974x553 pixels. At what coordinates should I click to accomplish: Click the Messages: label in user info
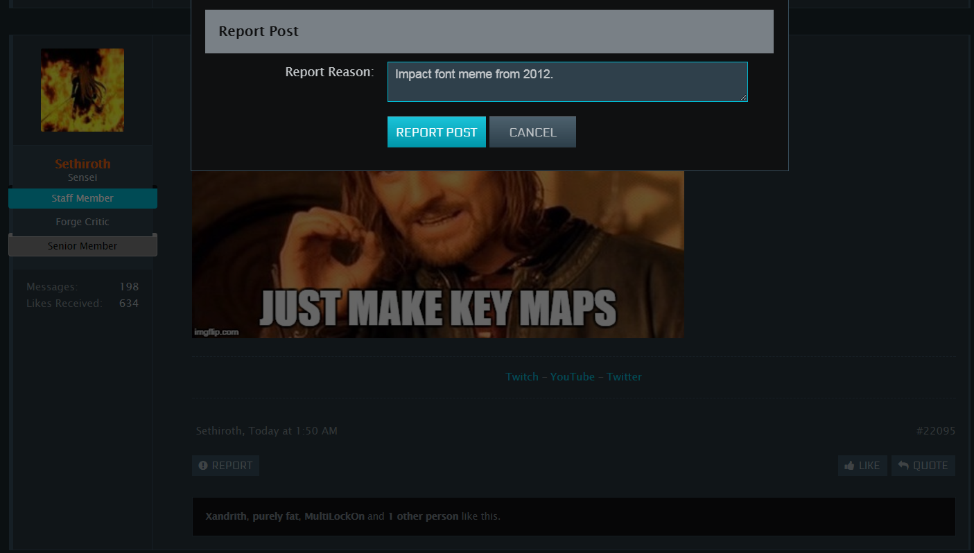52,287
